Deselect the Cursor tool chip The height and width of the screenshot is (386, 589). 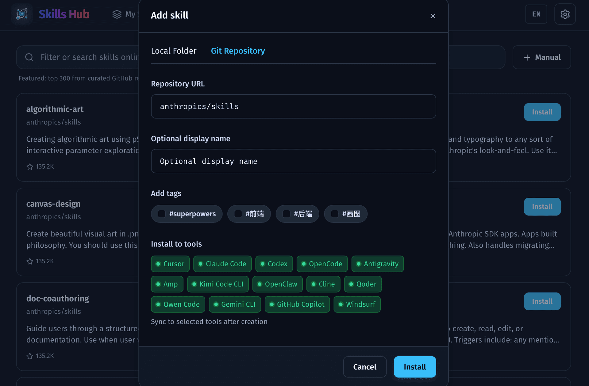[170, 264]
